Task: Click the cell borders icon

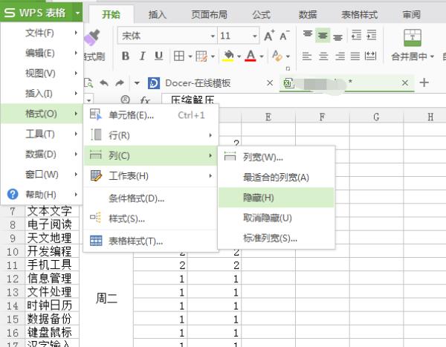Action: click(180, 56)
